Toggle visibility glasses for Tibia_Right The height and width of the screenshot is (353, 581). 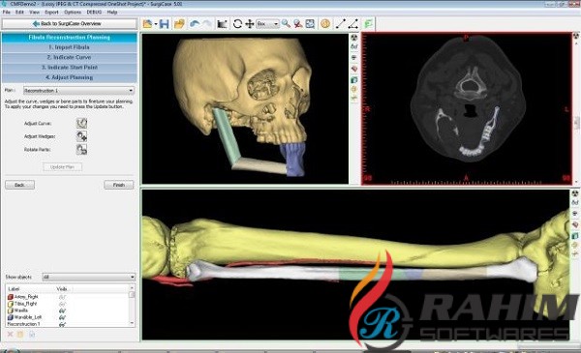coord(62,304)
